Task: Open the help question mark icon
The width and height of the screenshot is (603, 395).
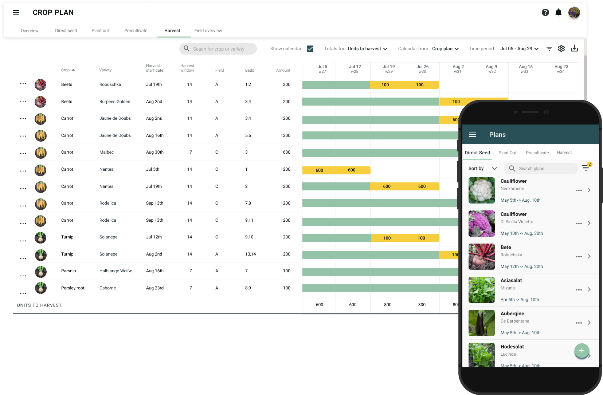Action: click(x=545, y=12)
